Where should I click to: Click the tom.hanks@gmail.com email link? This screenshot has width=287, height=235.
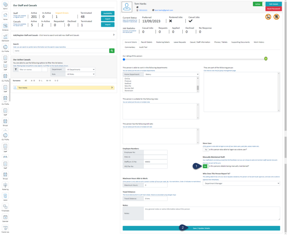click(164, 10)
